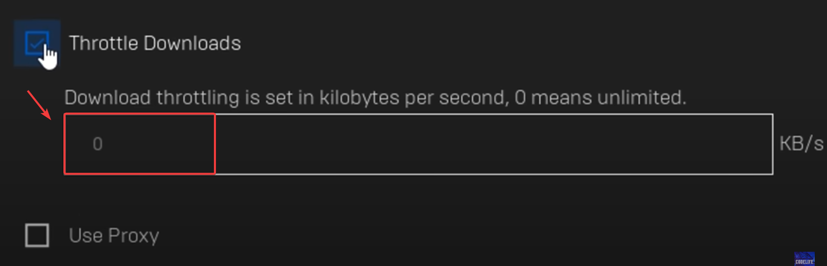The image size is (827, 266).
Task: Click the Use Proxy label text
Action: click(x=114, y=235)
